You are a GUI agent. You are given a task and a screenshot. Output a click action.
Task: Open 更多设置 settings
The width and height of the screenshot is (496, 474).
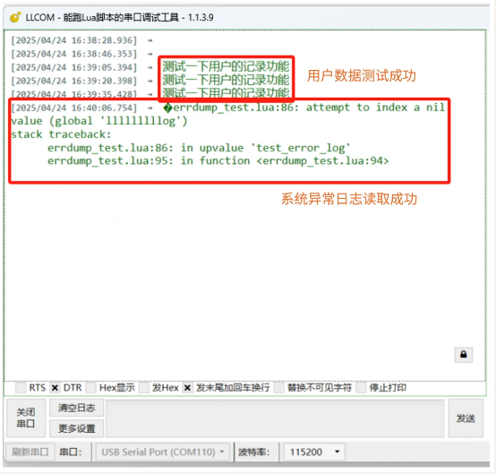tap(77, 428)
